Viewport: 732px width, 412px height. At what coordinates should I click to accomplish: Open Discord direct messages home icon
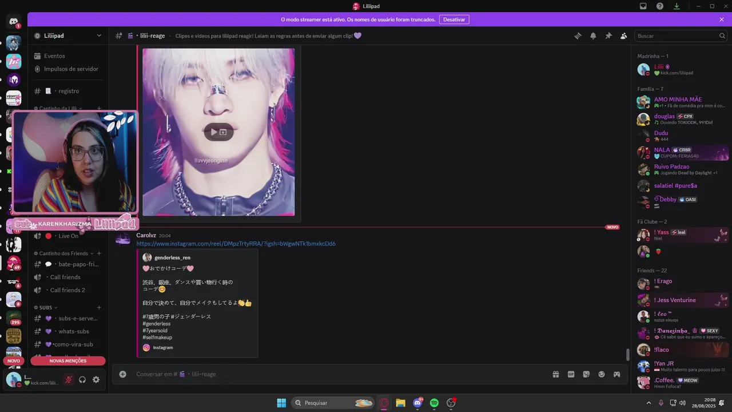click(14, 22)
